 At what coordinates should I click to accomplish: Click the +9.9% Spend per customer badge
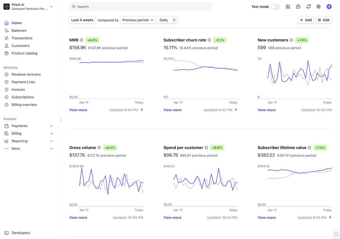217,147
